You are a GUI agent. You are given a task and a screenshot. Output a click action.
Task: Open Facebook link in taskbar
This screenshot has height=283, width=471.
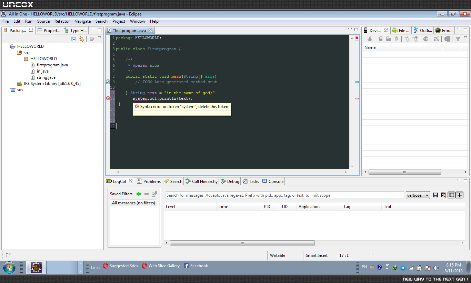(x=196, y=266)
